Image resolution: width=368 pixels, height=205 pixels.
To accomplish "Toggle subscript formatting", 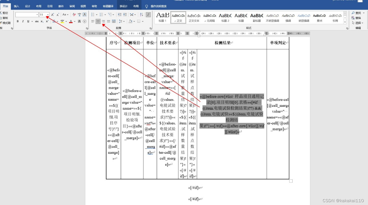I will click(42, 21).
